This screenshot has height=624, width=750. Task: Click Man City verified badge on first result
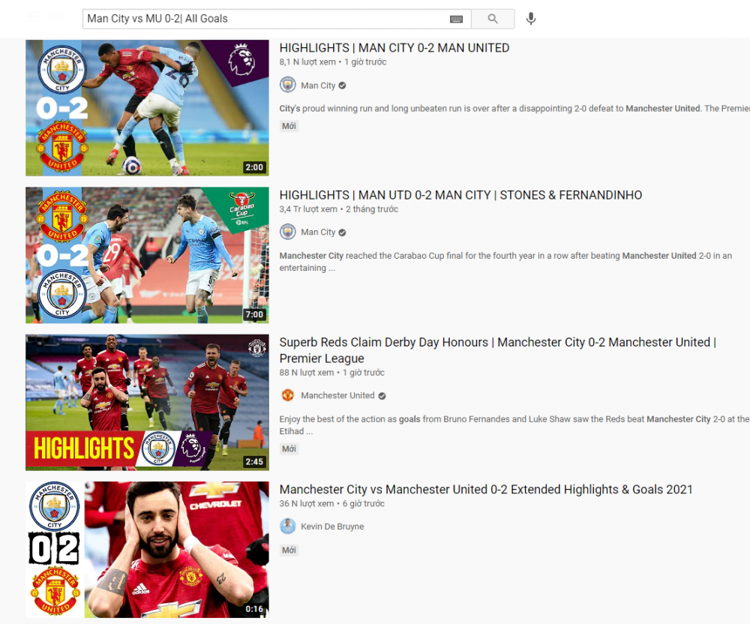pyautogui.click(x=343, y=85)
